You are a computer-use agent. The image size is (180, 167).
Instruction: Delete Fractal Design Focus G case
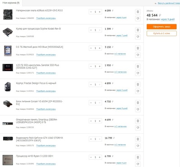tap(138, 85)
